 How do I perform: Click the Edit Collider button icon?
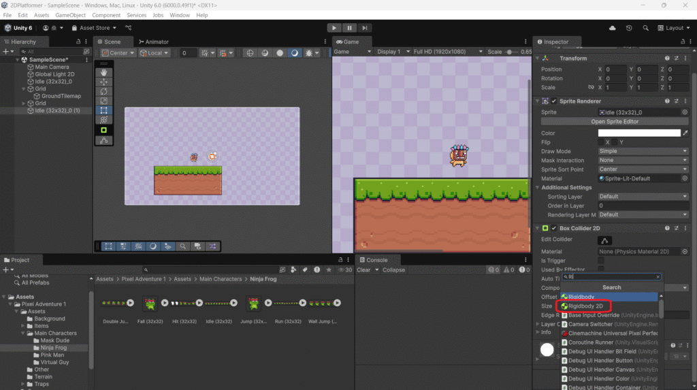tap(604, 240)
